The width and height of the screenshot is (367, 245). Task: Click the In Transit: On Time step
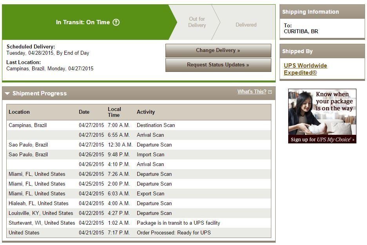click(x=87, y=22)
